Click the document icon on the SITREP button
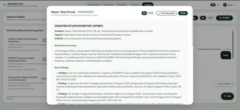Screen dimensions: 240x110 coord(220,18)
